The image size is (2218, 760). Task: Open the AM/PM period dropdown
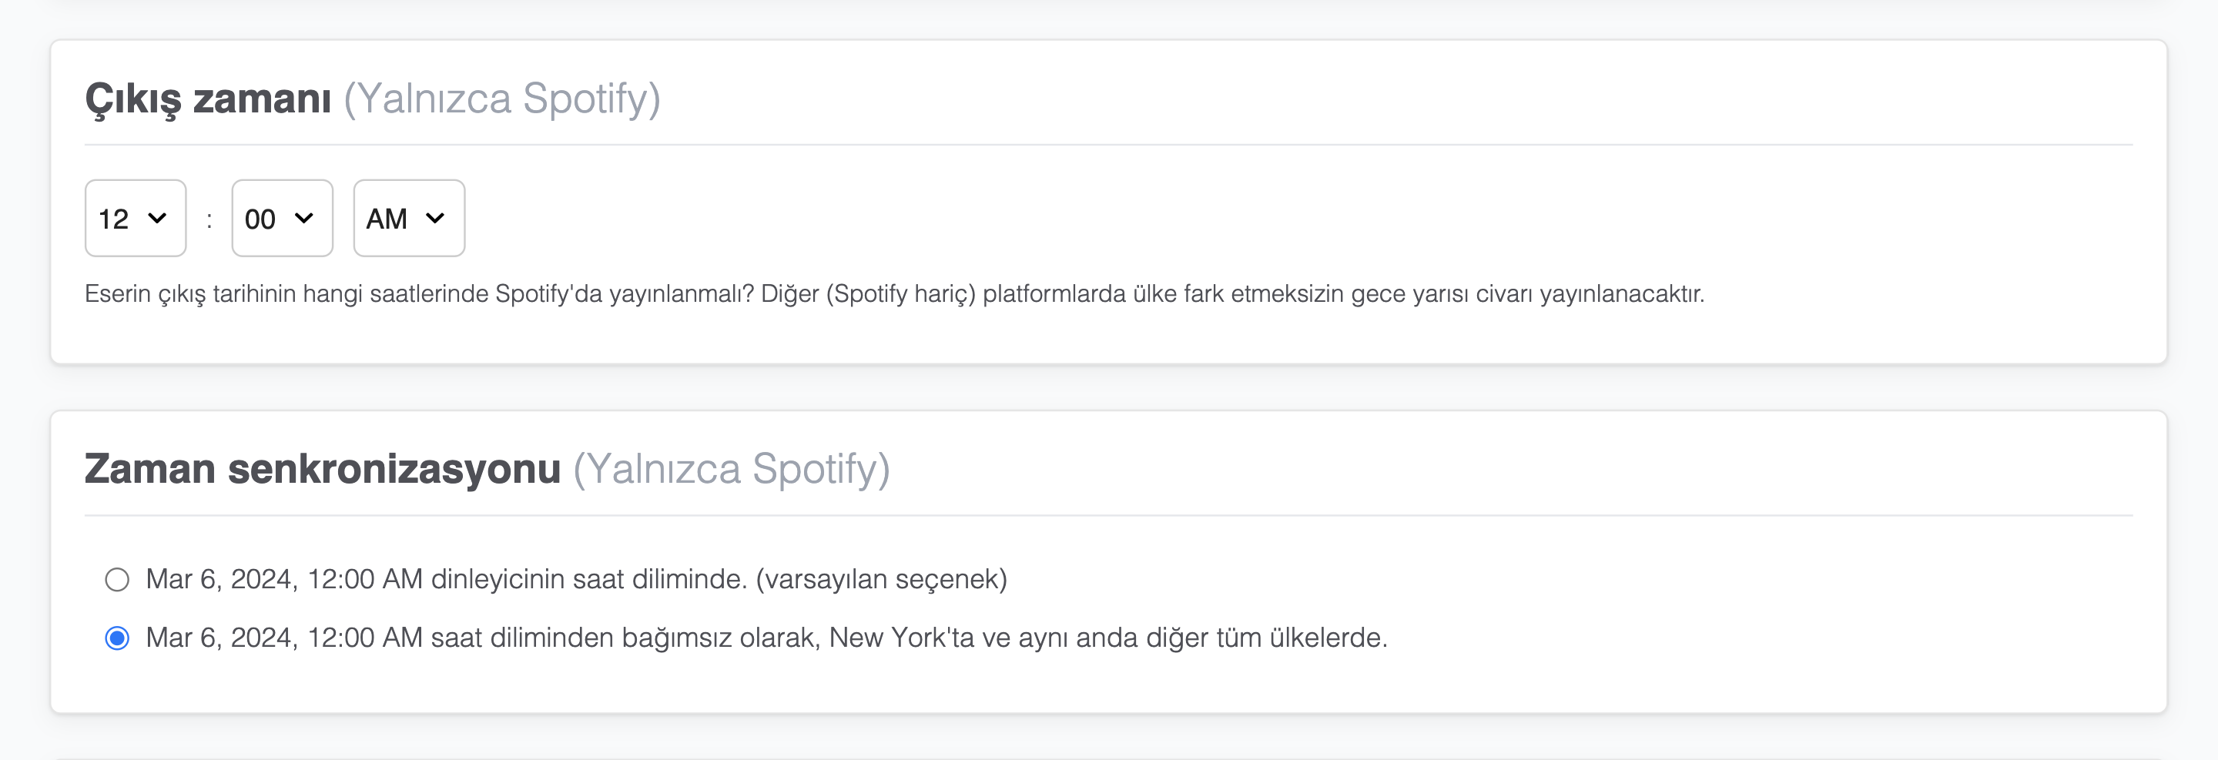coord(409,218)
